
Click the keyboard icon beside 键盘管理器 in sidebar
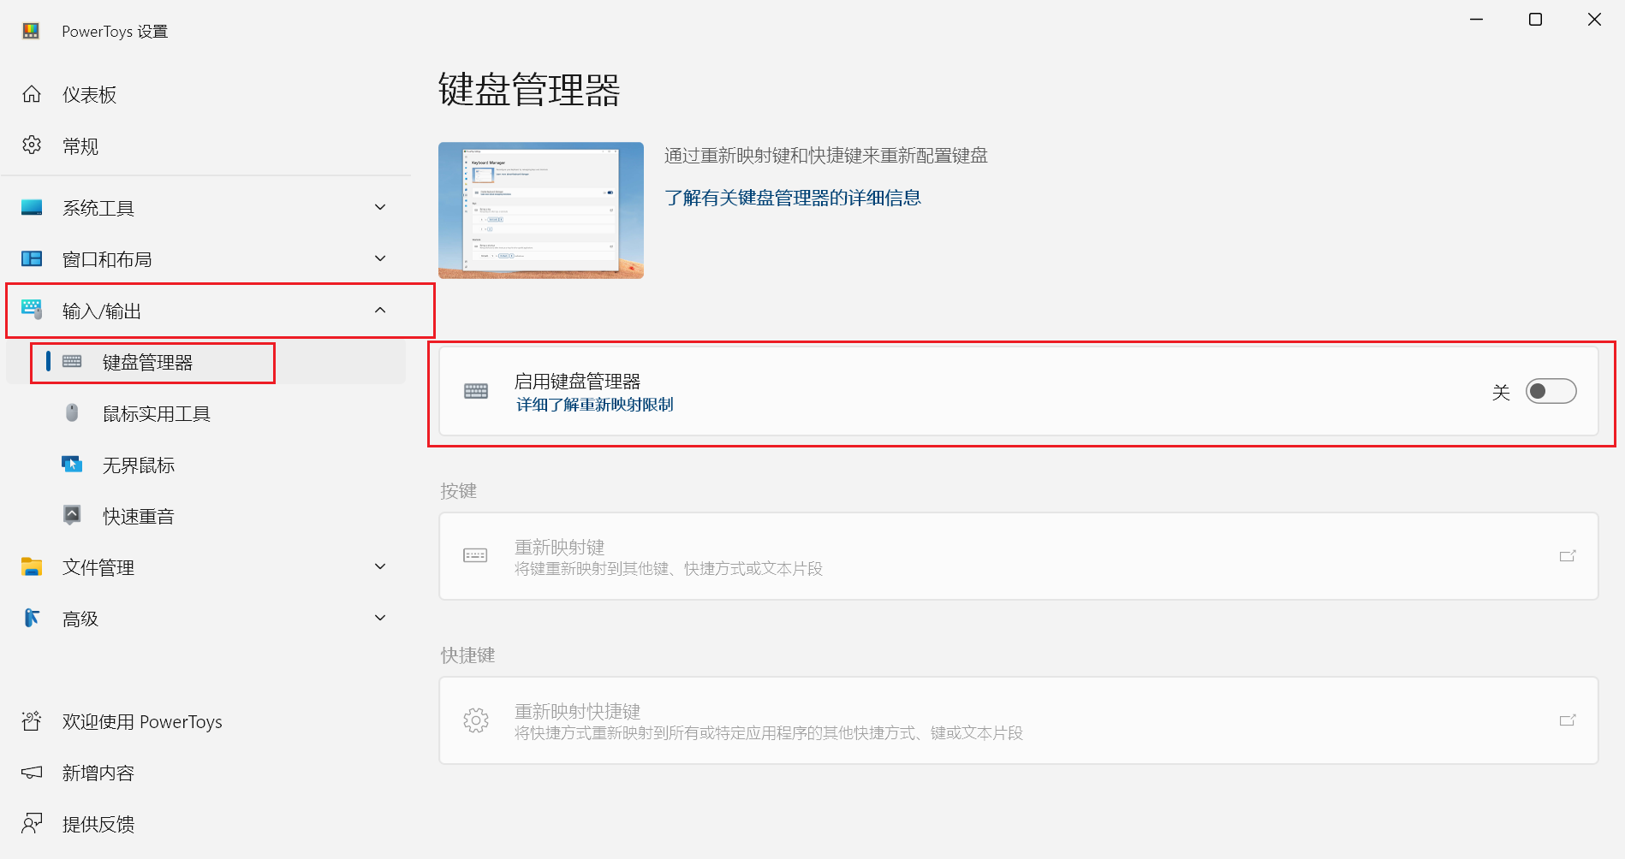click(72, 362)
